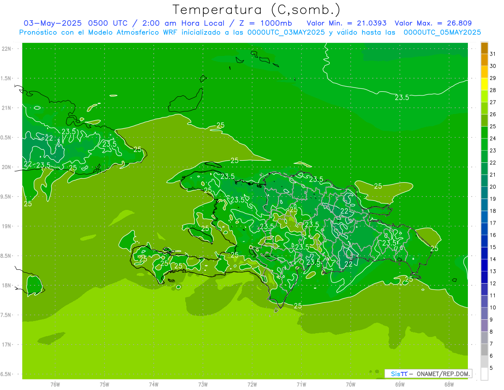504x390 pixels.
Task: Click the 74W longitude axis label
Action: click(154, 385)
